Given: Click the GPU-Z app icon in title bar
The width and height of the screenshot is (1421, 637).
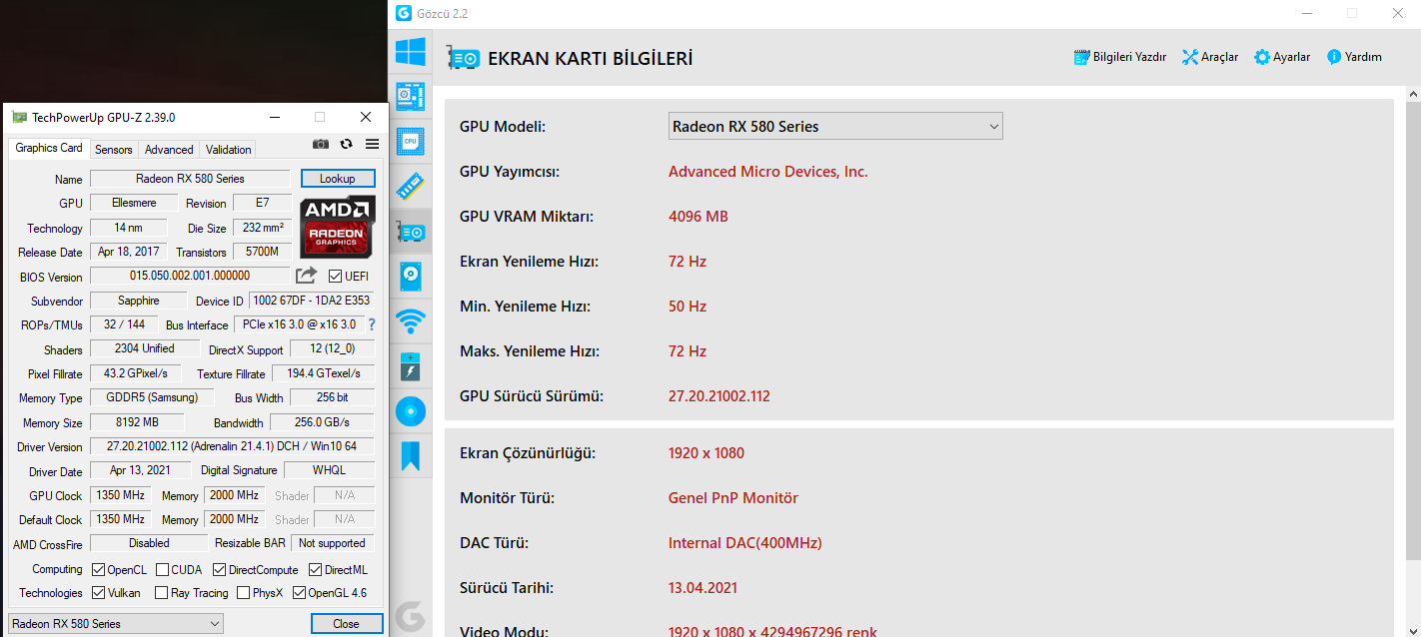Looking at the screenshot, I should point(19,117).
